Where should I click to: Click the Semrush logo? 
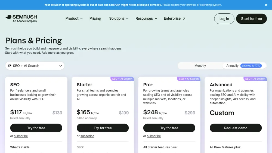pos(21,19)
